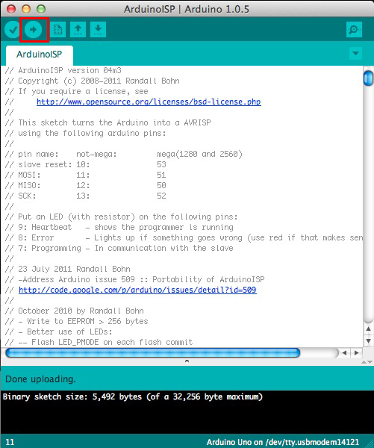Click the "MOSI: 11:" comment line
374x448 pixels.
click(x=85, y=175)
